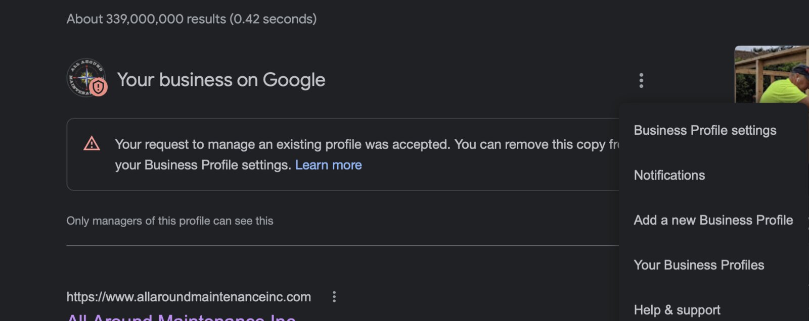Open Your Business Profiles menu entry

click(699, 265)
